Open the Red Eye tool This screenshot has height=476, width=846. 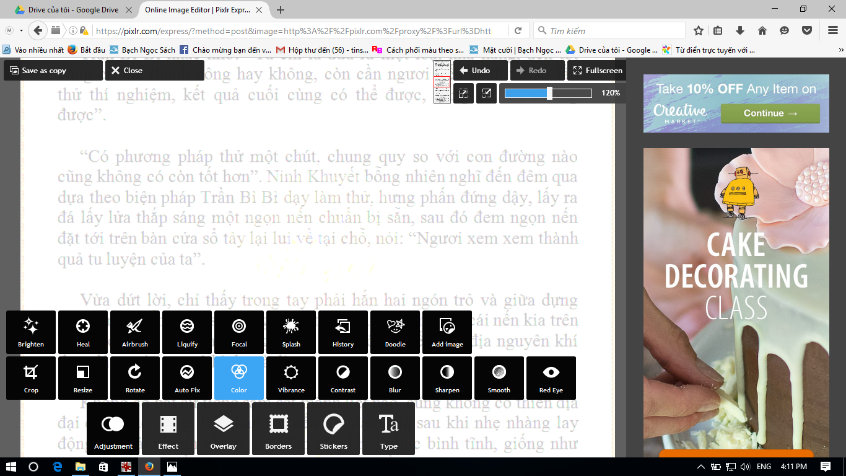(x=551, y=377)
